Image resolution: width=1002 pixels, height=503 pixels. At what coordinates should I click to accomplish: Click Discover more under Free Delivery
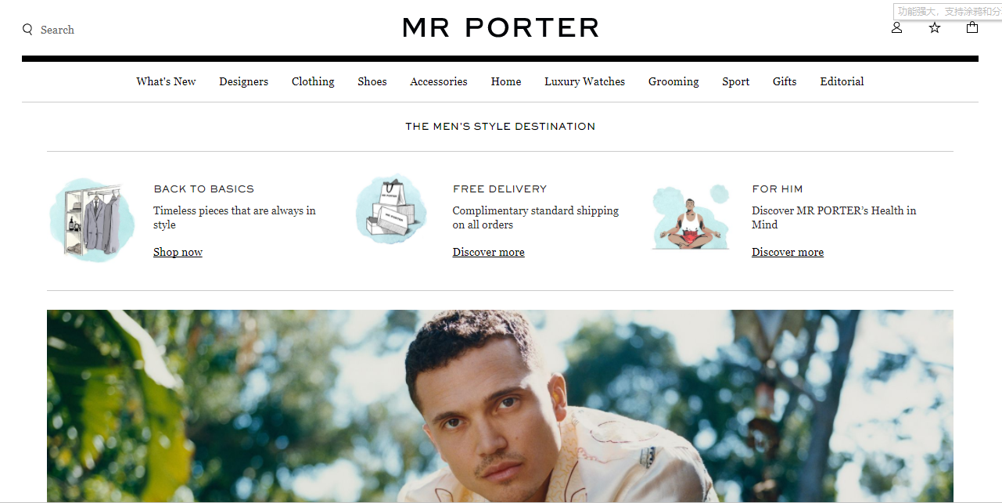pos(488,252)
